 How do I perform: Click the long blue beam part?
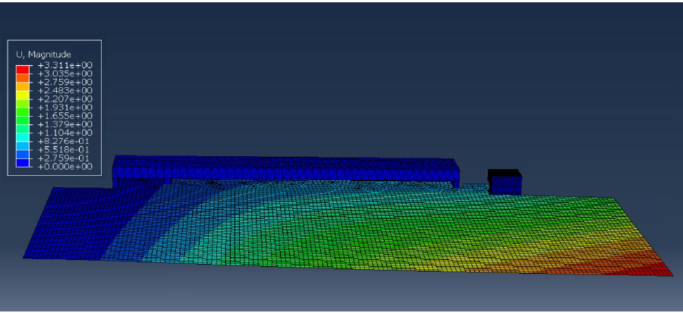point(285,168)
